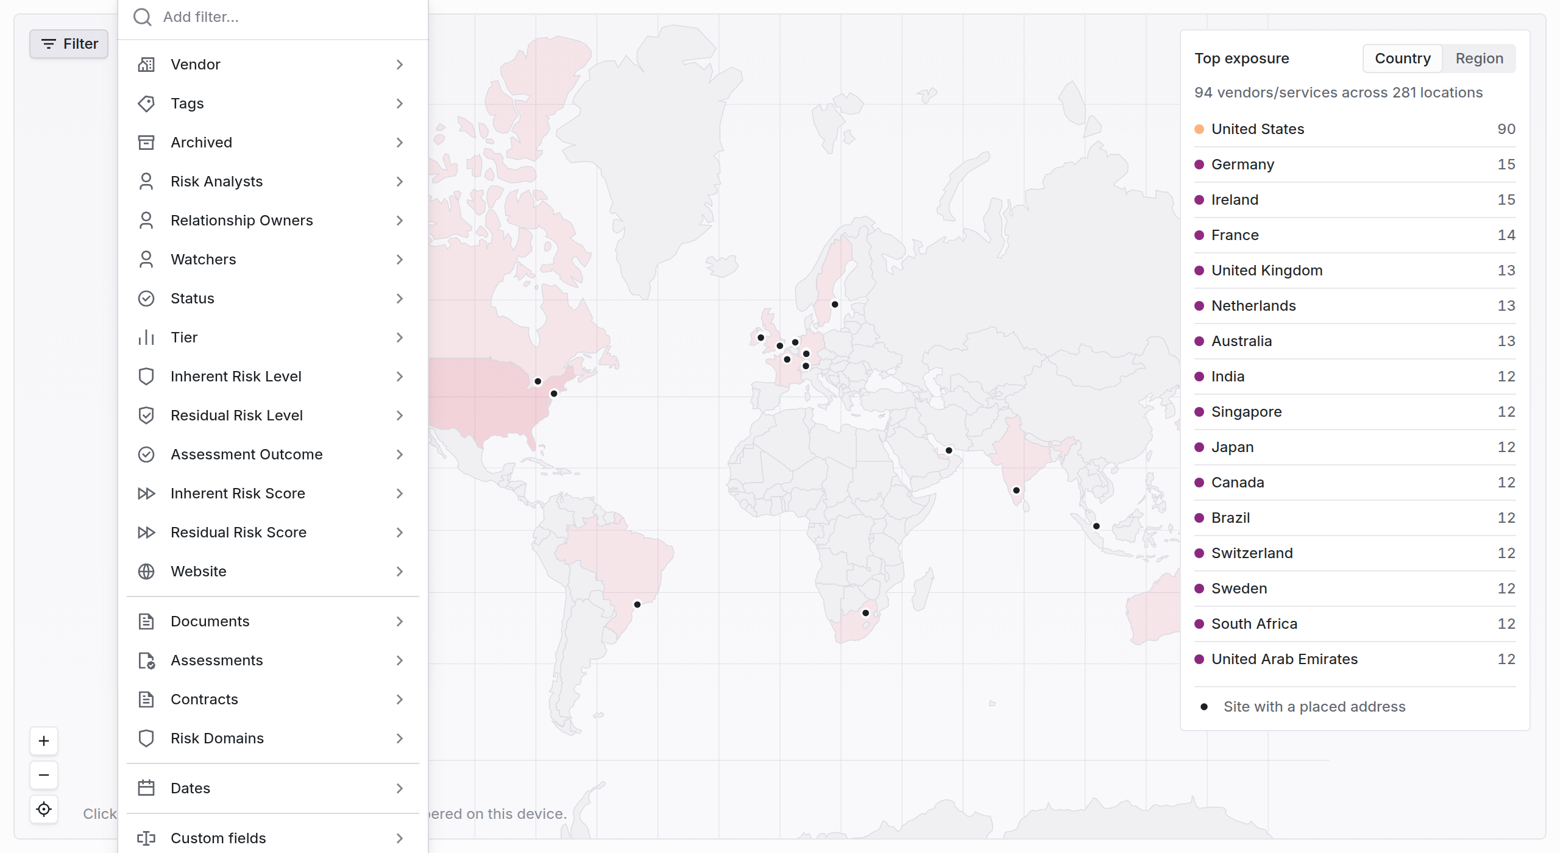This screenshot has width=1560, height=853.
Task: Click the Residual Risk Level shield-check icon
Action: [x=146, y=416]
